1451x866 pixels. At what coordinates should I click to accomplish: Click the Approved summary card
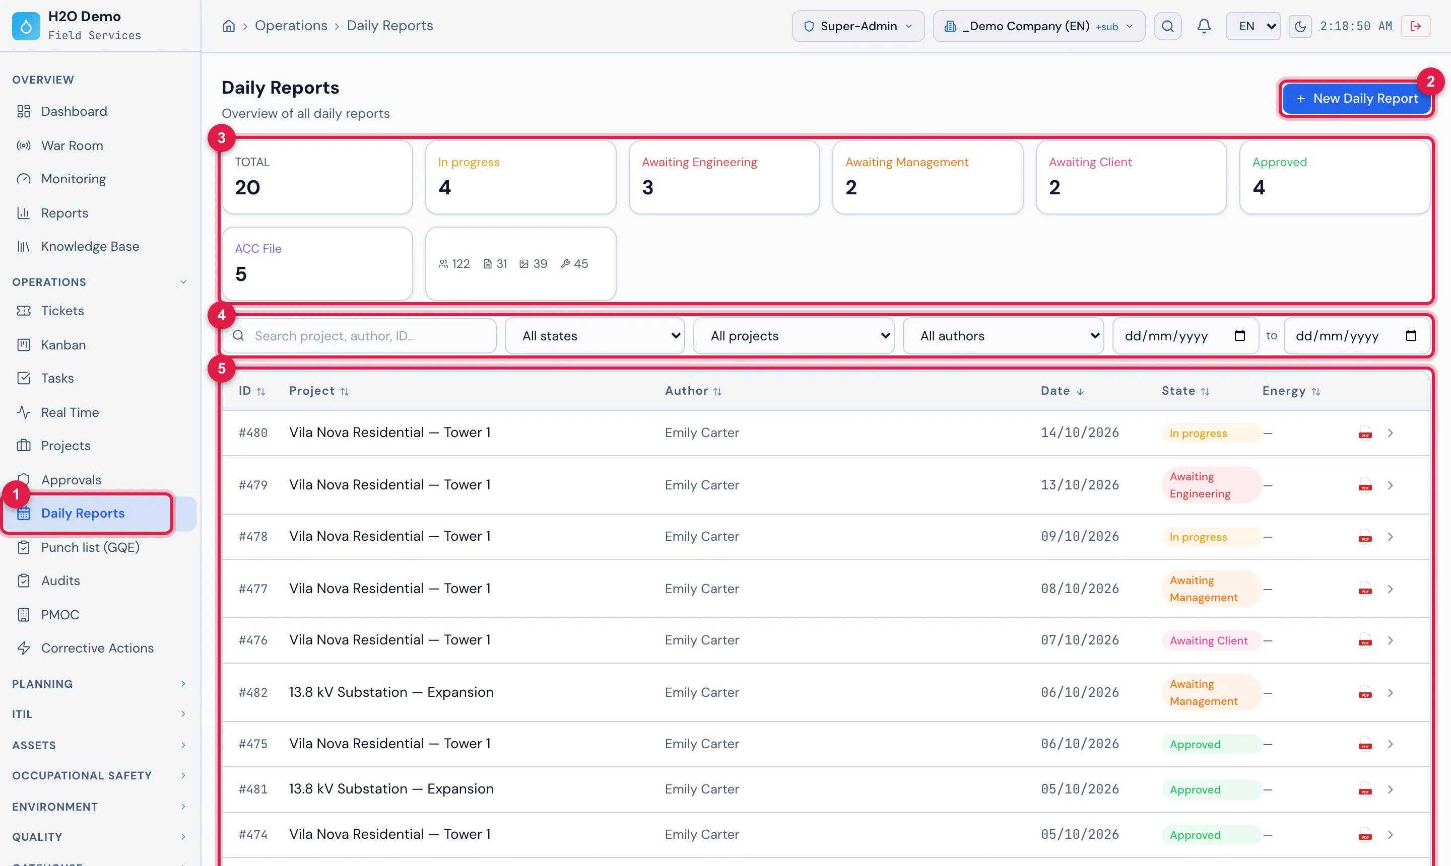(x=1334, y=177)
